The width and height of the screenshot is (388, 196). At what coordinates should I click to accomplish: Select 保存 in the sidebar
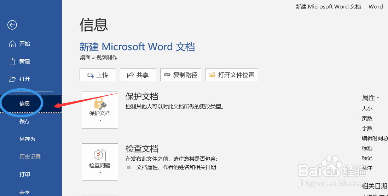pos(31,121)
